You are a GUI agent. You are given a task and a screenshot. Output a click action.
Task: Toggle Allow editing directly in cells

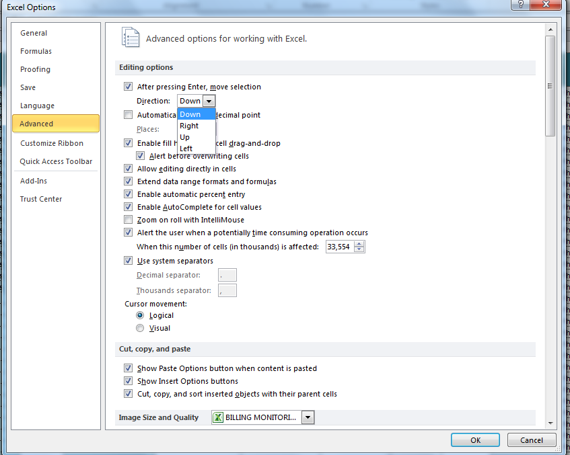tap(128, 169)
